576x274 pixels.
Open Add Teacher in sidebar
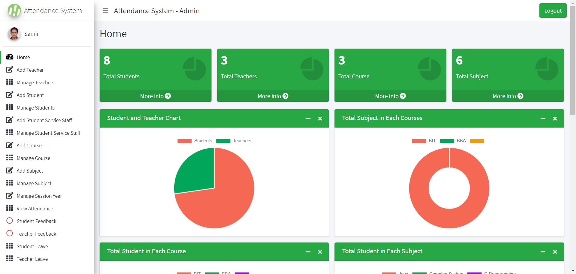click(x=47, y=70)
